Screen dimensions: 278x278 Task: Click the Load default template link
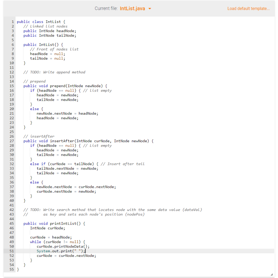(x=248, y=8)
